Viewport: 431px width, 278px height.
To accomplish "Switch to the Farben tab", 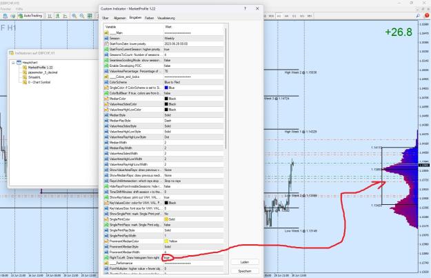I will click(x=149, y=18).
